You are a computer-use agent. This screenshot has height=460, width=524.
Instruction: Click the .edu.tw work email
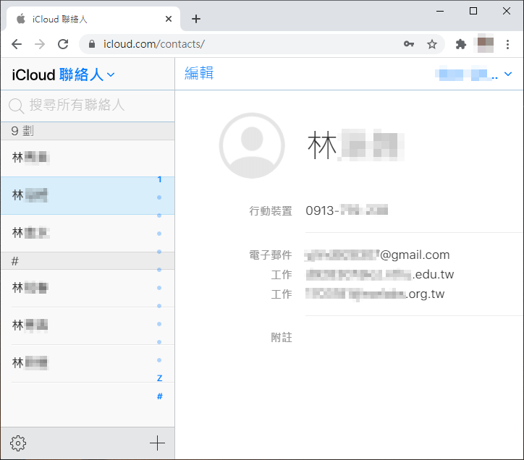380,275
